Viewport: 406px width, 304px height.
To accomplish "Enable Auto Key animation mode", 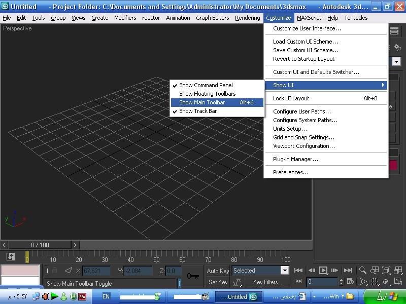I will coord(218,271).
